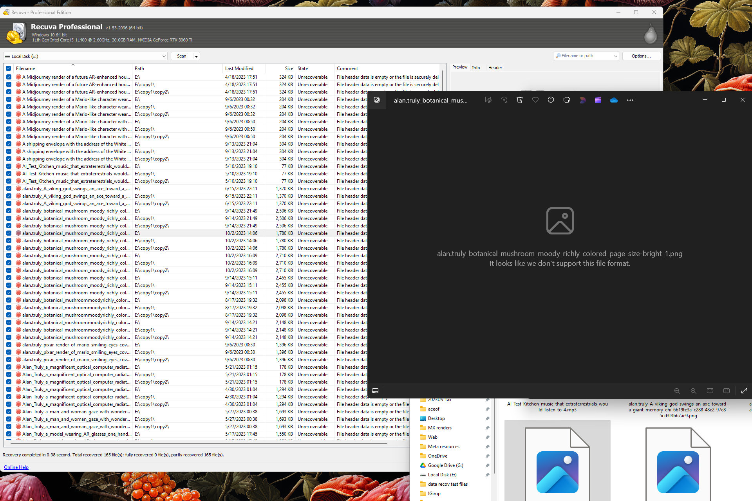Screen dimensions: 752x501
Task: Toggle checkbox for AI_Test_Kitchen_music file row
Action: point(9,167)
